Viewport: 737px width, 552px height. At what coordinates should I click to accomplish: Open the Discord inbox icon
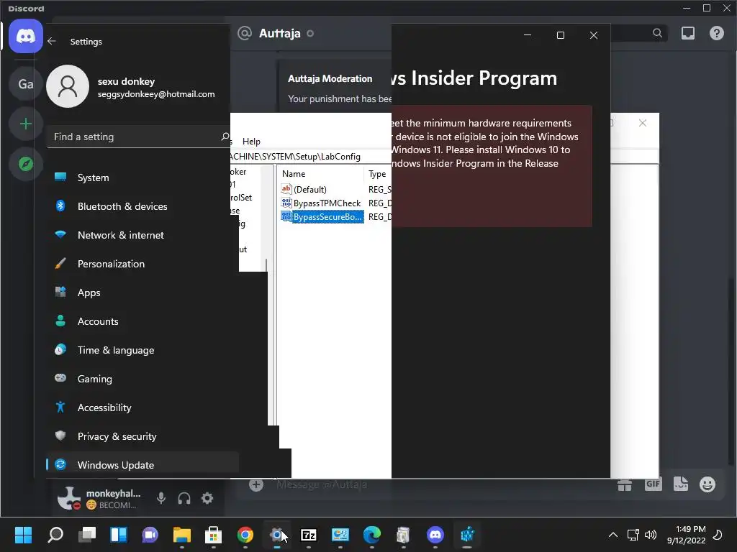(x=688, y=33)
